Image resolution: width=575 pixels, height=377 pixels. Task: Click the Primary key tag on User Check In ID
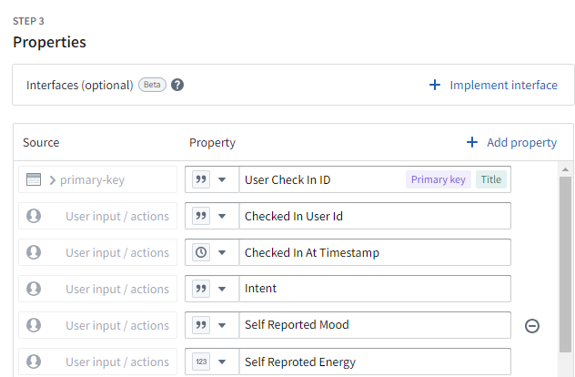pyautogui.click(x=438, y=179)
